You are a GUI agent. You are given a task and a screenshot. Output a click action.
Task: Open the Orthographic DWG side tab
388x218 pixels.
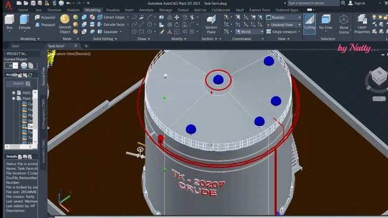[44, 114]
